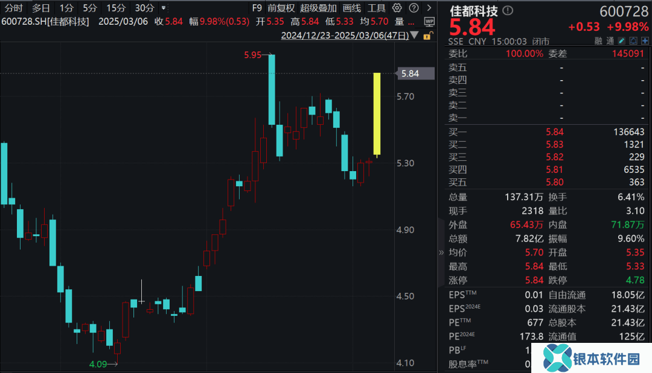Open 超级叠加 overlay menu
Screen dimensions: 652x373
(318, 8)
